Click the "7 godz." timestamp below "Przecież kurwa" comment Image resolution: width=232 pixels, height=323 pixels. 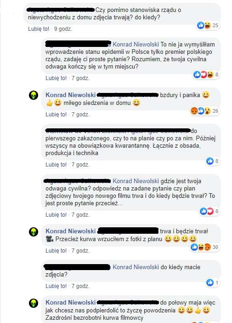[80, 251]
